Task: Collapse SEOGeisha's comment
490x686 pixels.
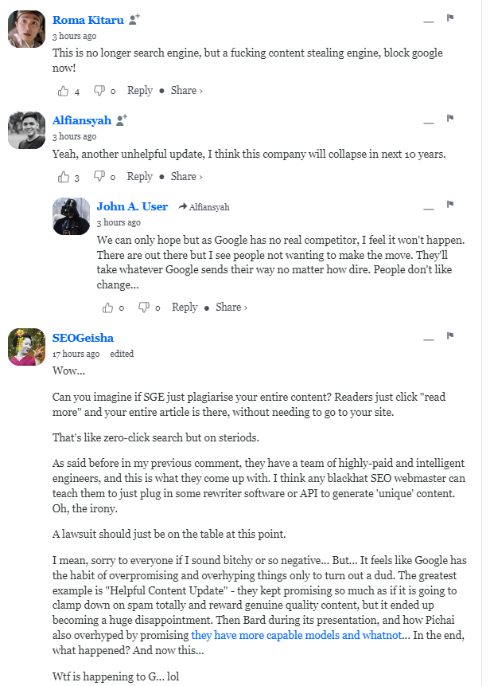Action: 429,339
